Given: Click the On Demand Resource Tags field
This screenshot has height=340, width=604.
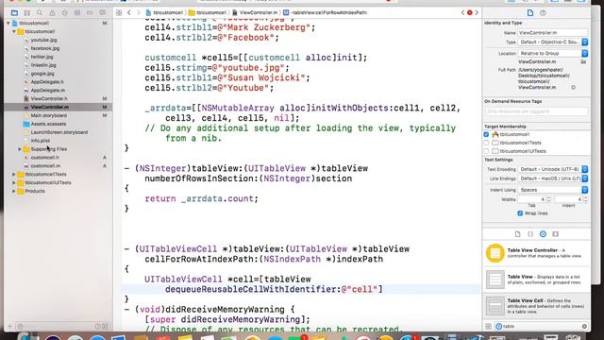Looking at the screenshot, I should [537, 111].
